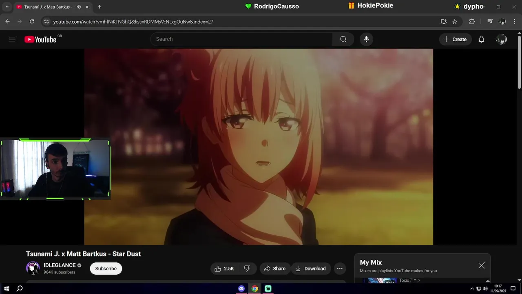This screenshot has height=294, width=522.
Task: Go back in the browser
Action: (x=7, y=22)
